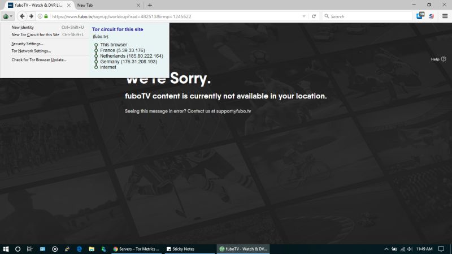The width and height of the screenshot is (452, 254).
Task: Open the Windows Start menu
Action: pos(6,249)
